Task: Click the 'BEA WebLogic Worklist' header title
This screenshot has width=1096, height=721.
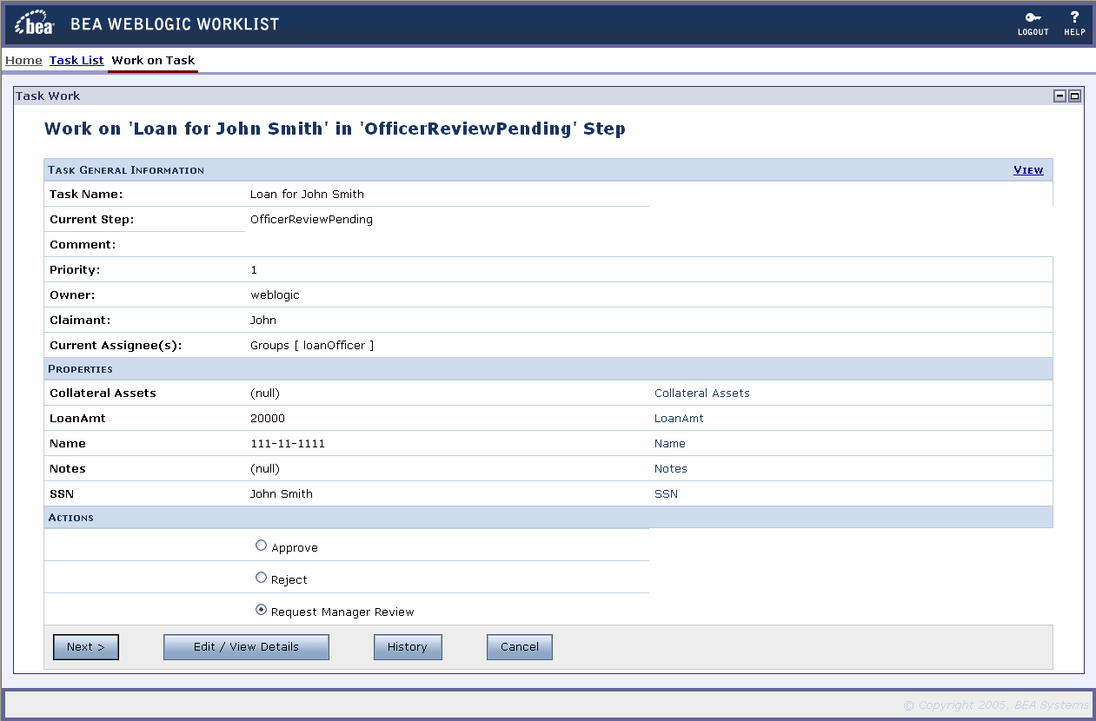Action: [175, 23]
